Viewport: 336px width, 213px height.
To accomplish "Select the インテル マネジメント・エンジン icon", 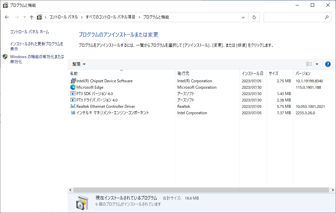I will pos(73,113).
